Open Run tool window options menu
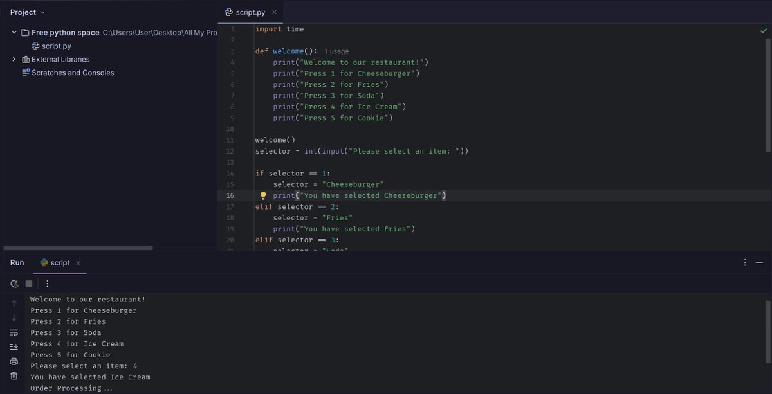 tap(745, 262)
